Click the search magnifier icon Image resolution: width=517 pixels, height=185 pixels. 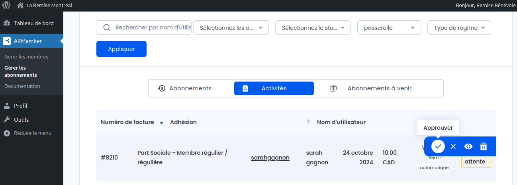pyautogui.click(x=106, y=27)
